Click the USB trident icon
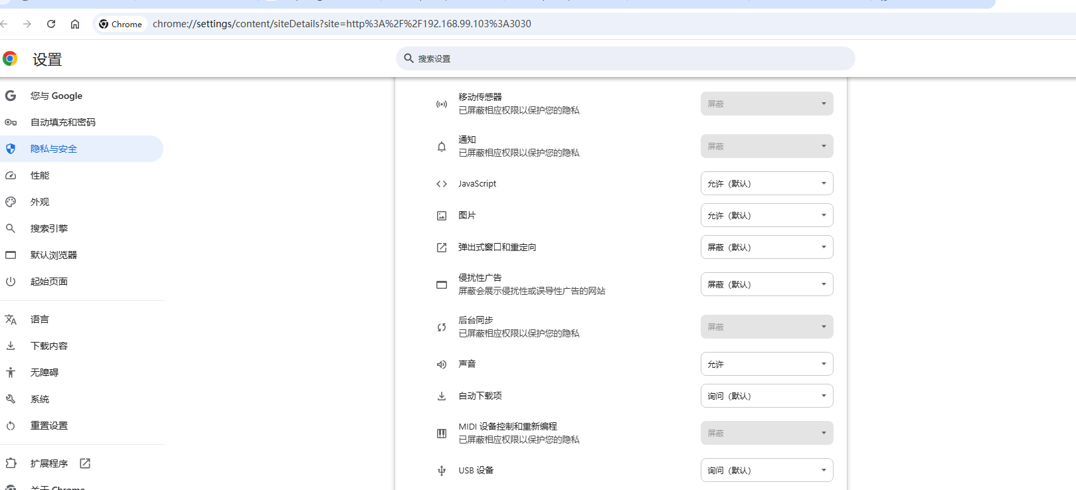Viewport: 1076px width, 490px height. (442, 471)
